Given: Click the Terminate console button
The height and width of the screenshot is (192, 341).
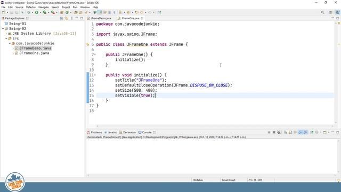Looking at the screenshot, I should [269, 132].
